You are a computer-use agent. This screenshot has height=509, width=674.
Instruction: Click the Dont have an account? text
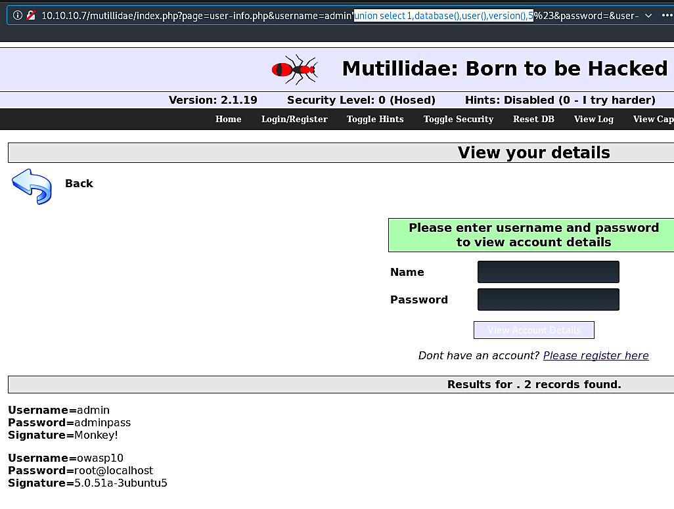(479, 355)
